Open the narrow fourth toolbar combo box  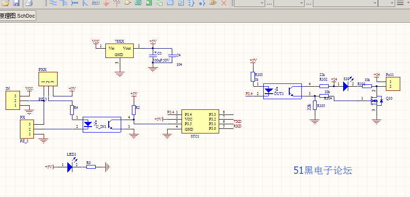point(386,3)
